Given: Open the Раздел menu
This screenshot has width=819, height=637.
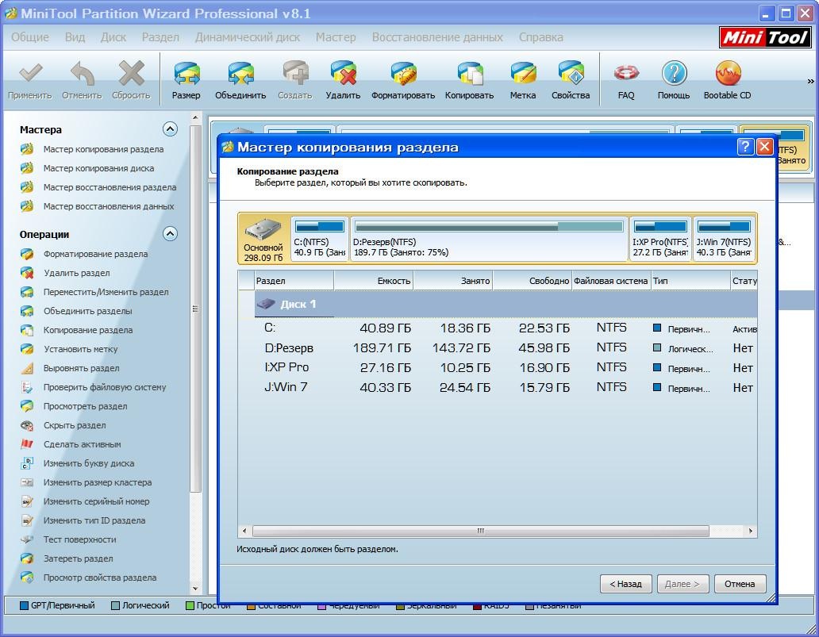Looking at the screenshot, I should pyautogui.click(x=160, y=37).
